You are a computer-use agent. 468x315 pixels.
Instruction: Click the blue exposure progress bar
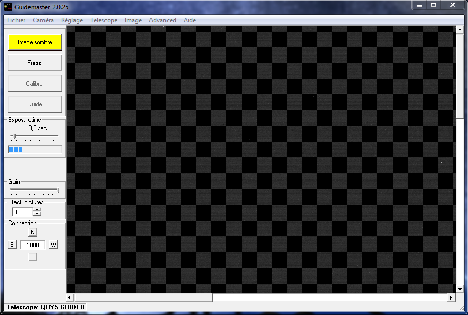tap(35, 149)
